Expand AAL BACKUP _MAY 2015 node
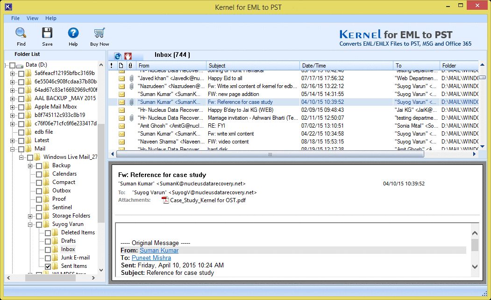 pos(12,99)
